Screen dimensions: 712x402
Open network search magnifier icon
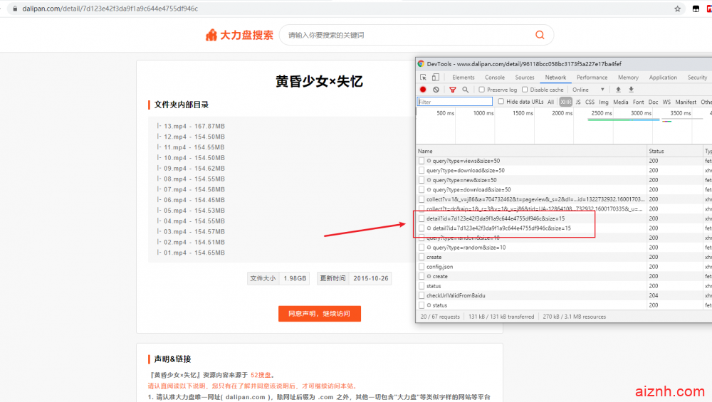click(x=465, y=90)
